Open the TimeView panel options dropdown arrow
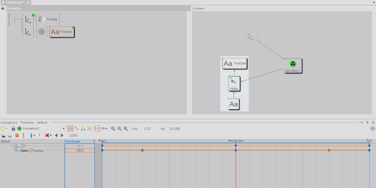 tap(362, 123)
